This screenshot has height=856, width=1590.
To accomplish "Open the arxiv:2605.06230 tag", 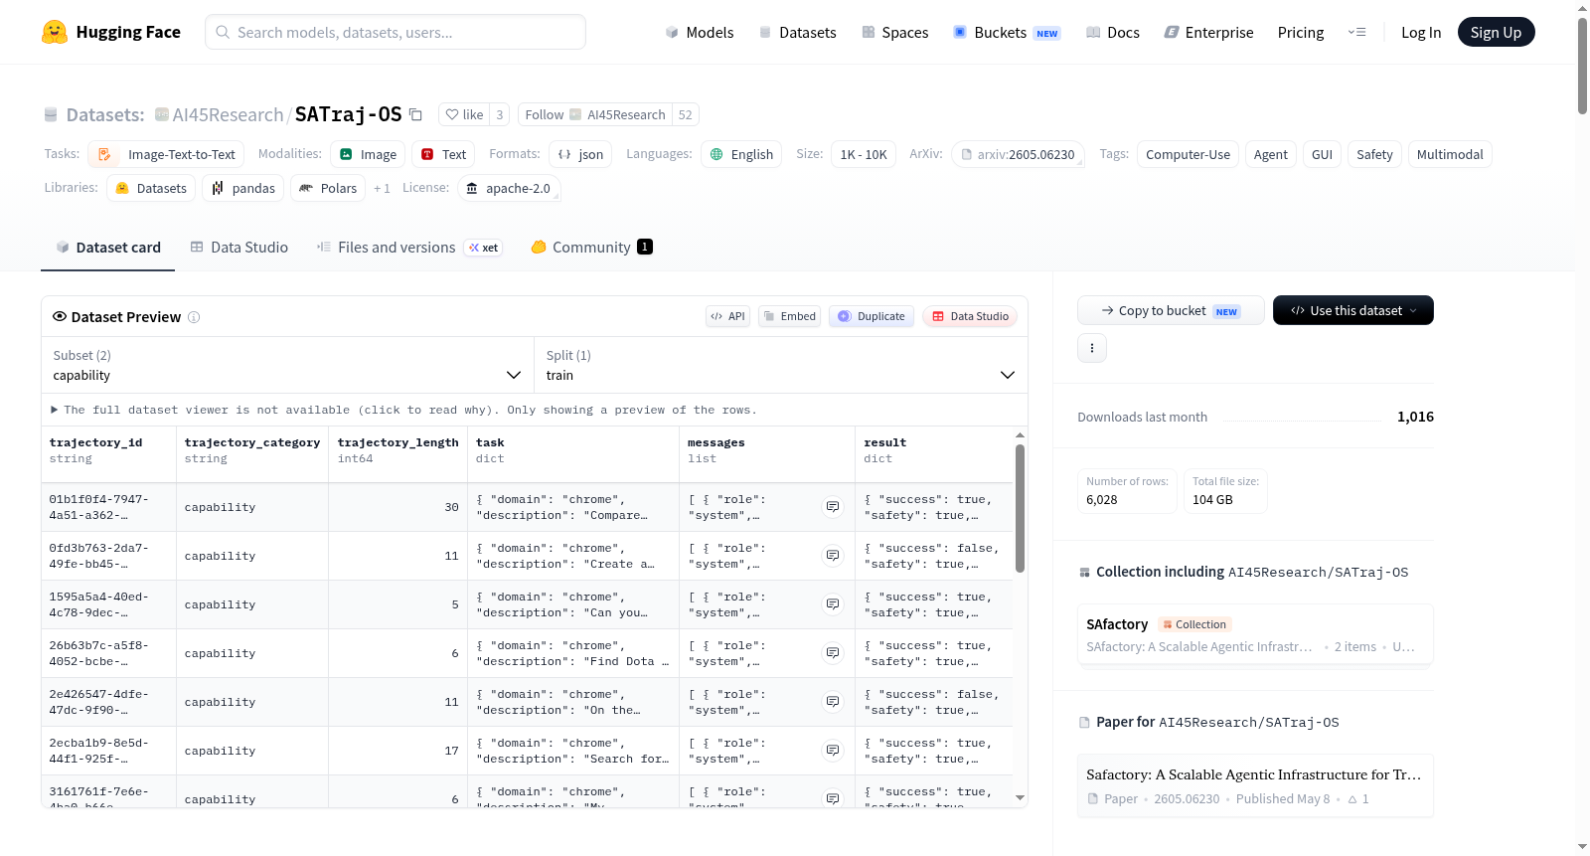I will click(x=1018, y=154).
